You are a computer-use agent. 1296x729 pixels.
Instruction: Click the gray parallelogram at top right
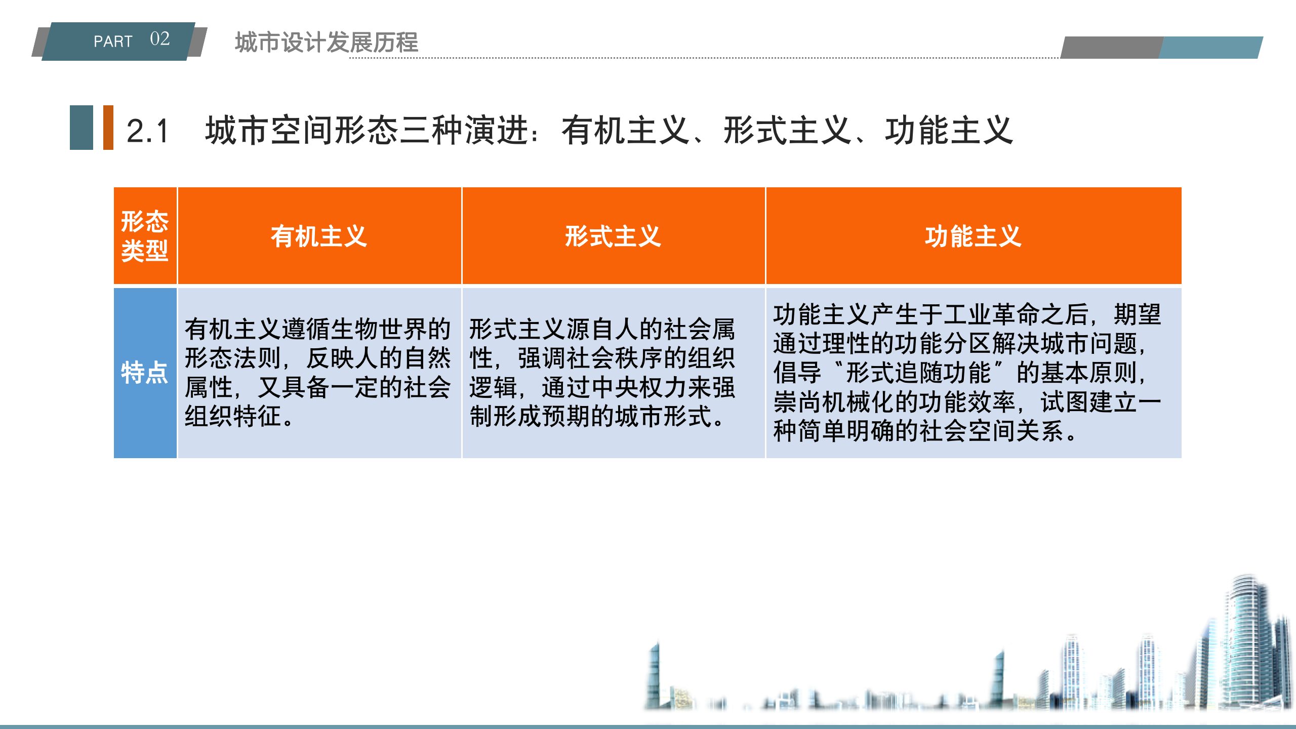tap(1111, 48)
